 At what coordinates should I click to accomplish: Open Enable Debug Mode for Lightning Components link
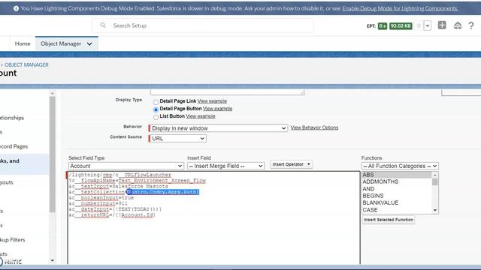pyautogui.click(x=400, y=8)
